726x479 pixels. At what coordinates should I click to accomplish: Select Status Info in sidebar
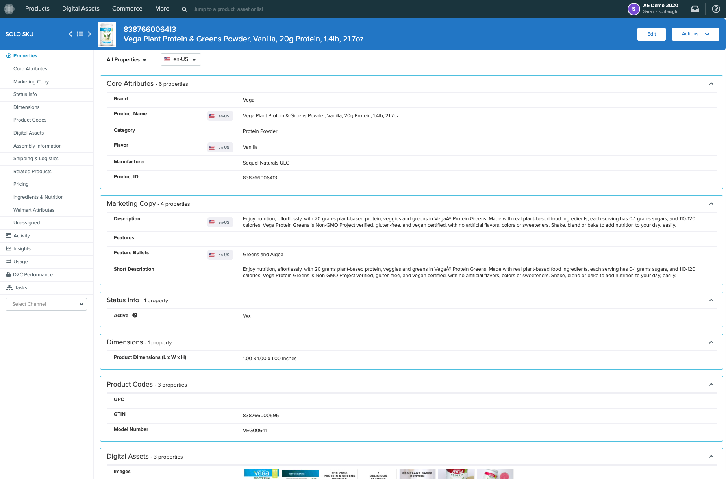click(25, 94)
